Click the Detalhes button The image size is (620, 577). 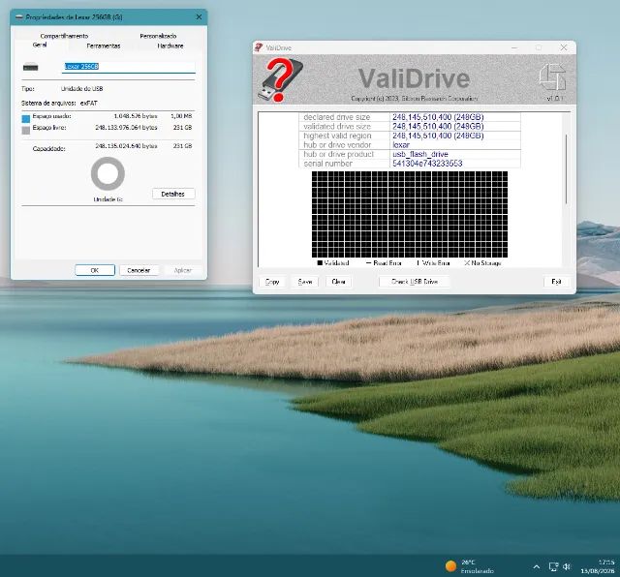pos(173,194)
